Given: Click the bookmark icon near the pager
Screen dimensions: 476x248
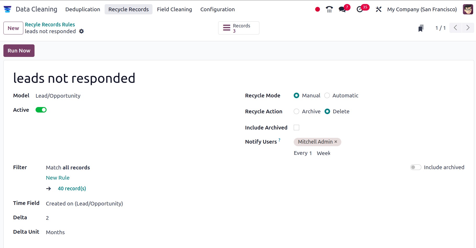Looking at the screenshot, I should pyautogui.click(x=420, y=28).
